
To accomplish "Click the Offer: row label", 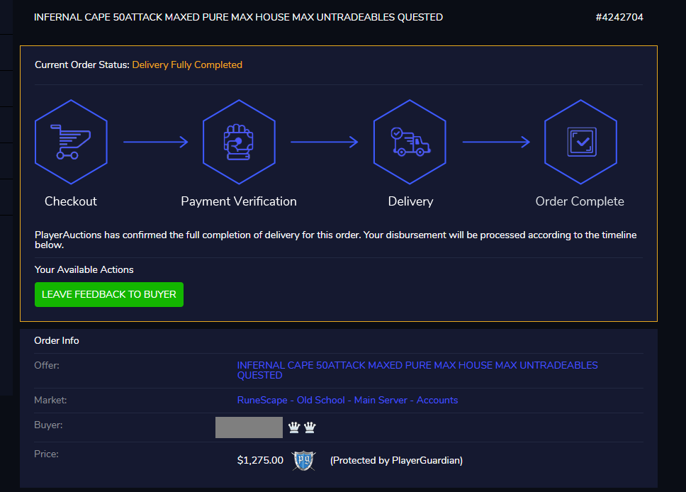I will click(x=46, y=365).
